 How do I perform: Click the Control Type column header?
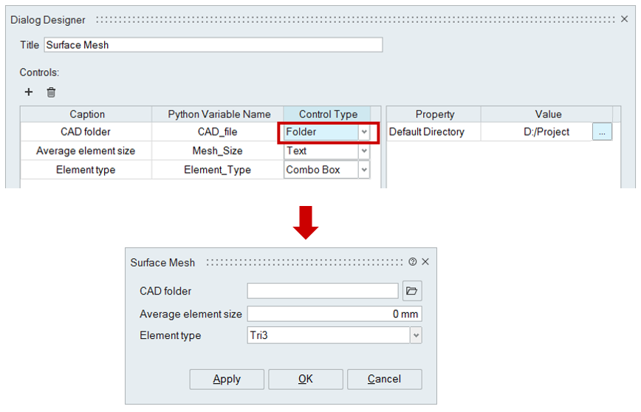pyautogui.click(x=328, y=114)
